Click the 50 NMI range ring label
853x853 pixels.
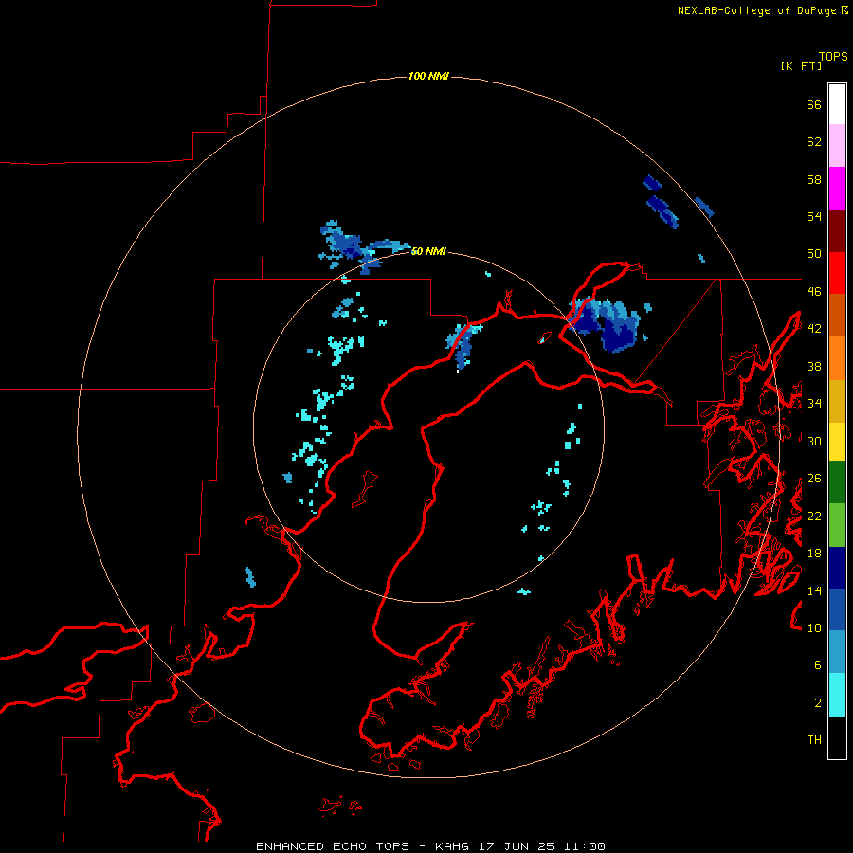coord(428,251)
